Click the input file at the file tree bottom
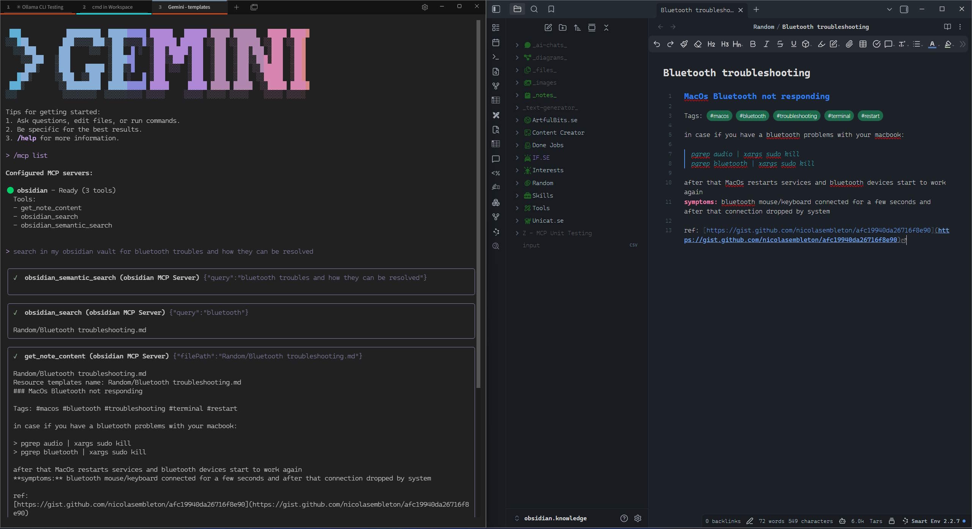This screenshot has width=972, height=529. [x=532, y=245]
